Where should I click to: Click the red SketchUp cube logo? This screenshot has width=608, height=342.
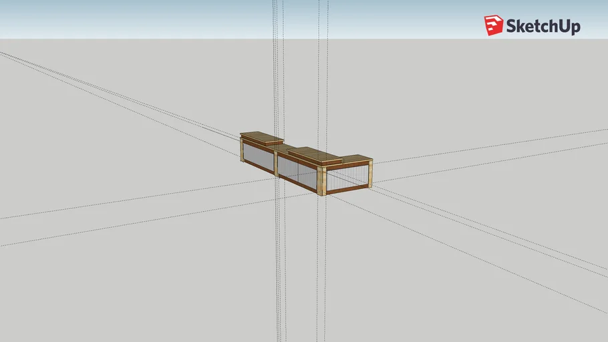coord(494,25)
